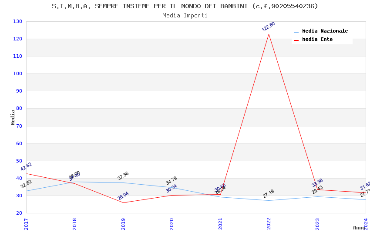Click the chart title S.I.M.B.A. SEMPRE INSIEME
Screen dimensions: 370x239
pos(185,7)
